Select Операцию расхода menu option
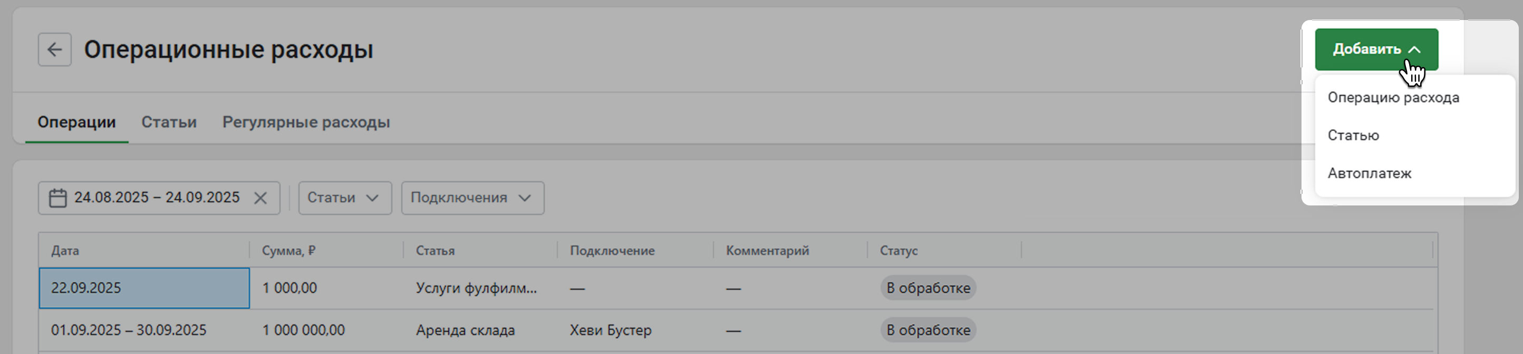 coord(1393,97)
